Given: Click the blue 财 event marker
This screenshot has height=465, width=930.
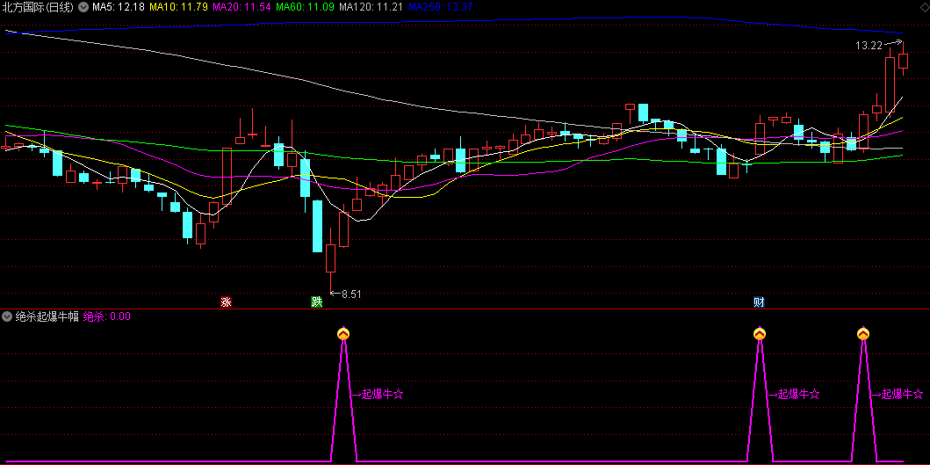Looking at the screenshot, I should pyautogui.click(x=759, y=302).
